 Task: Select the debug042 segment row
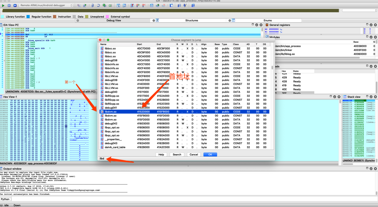[x=185, y=124]
